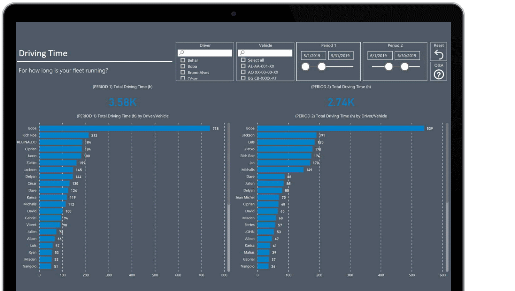515x291 pixels.
Task: Click the Period 2 right slider handle
Action: coord(404,67)
